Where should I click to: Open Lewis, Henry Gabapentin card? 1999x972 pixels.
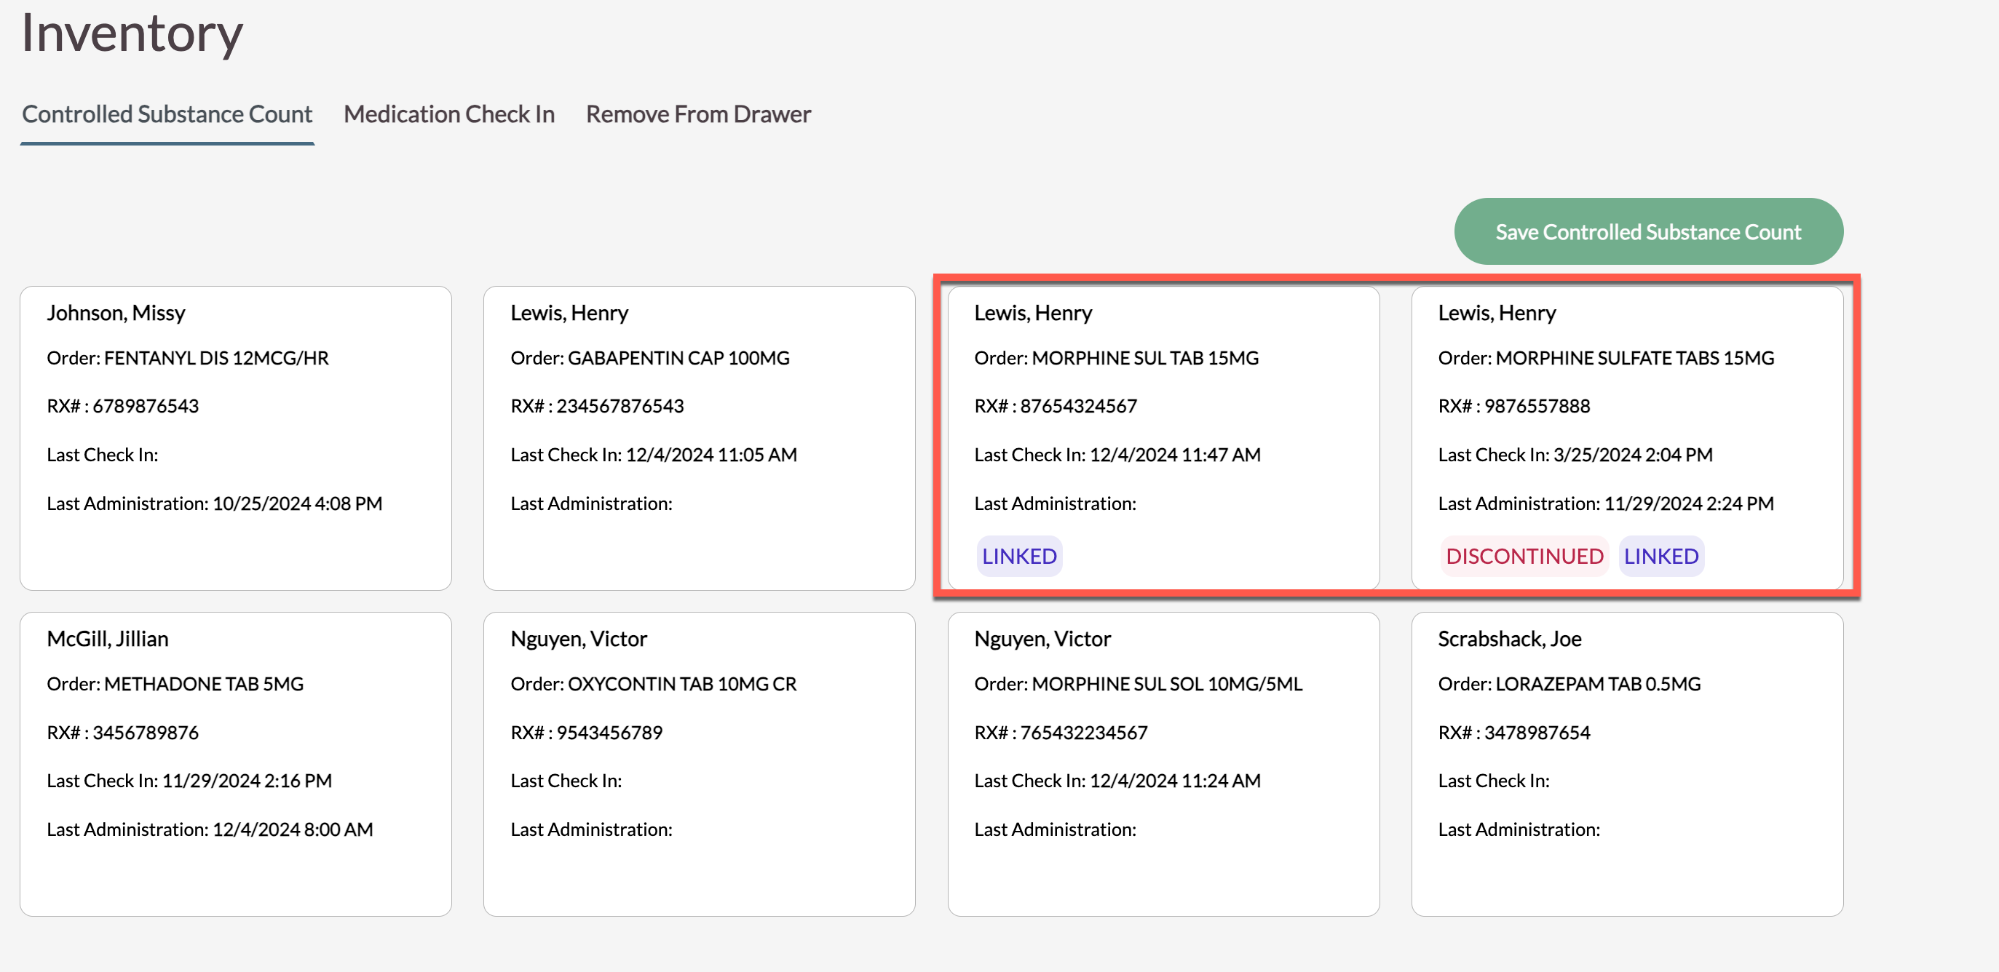point(698,437)
